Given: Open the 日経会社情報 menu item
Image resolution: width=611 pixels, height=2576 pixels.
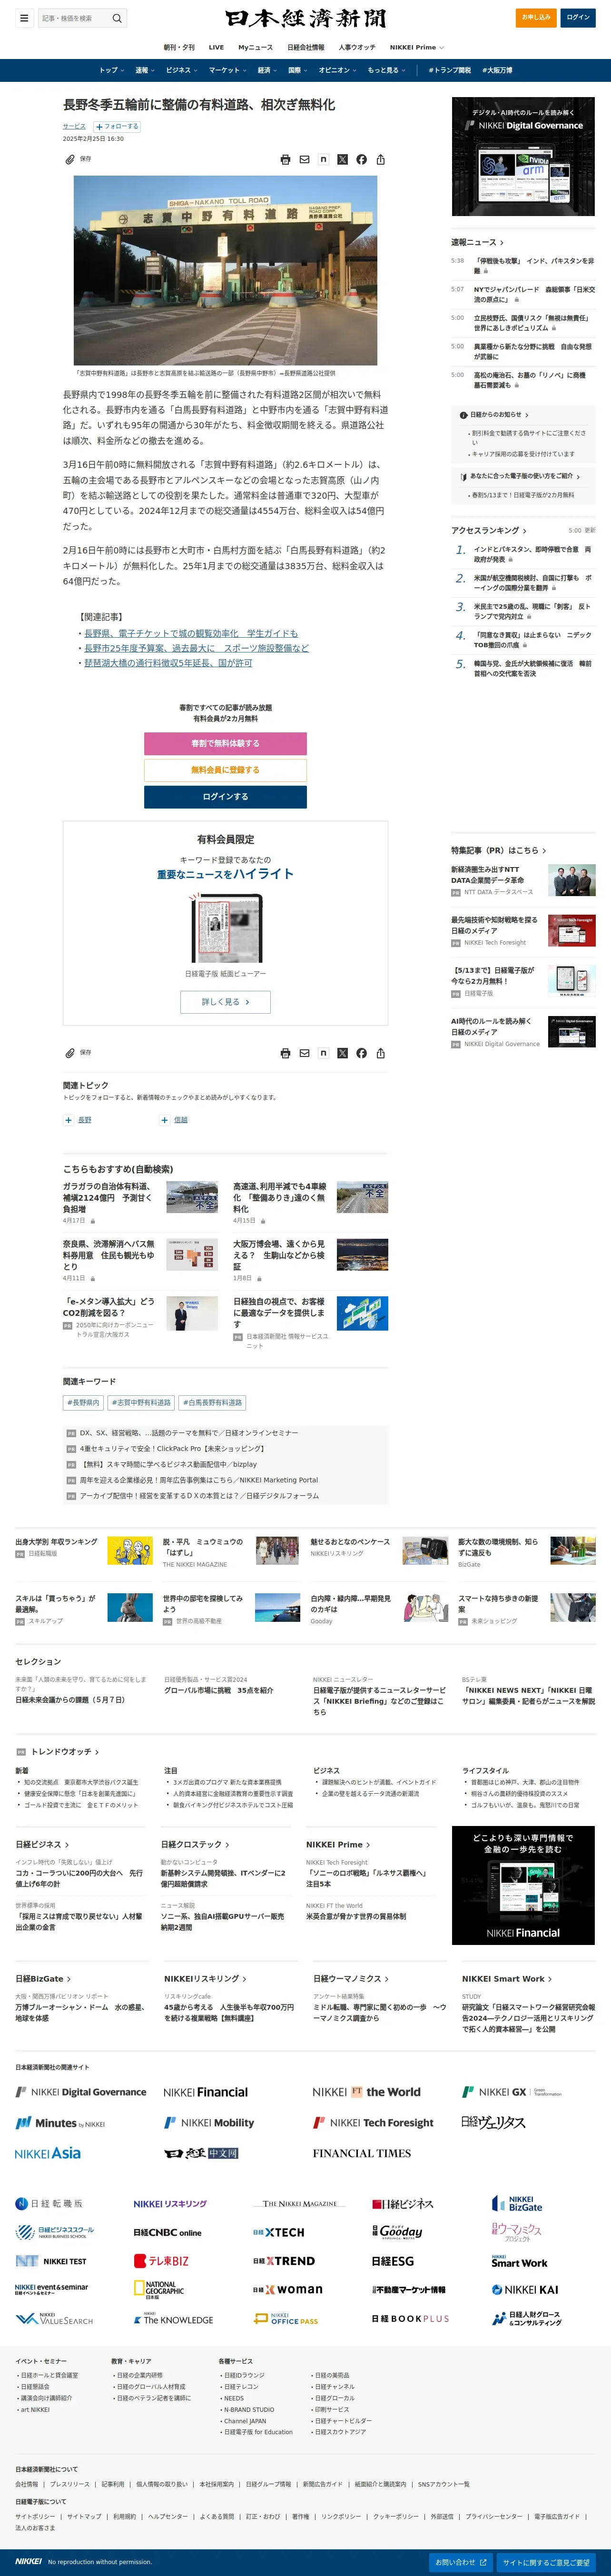Looking at the screenshot, I should [x=306, y=47].
